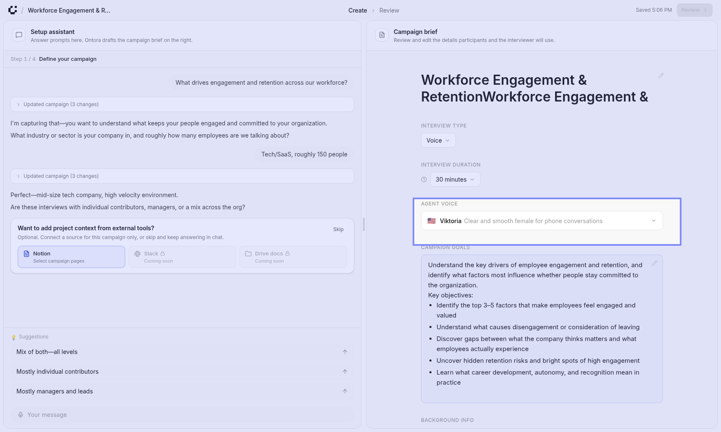Open the 30 minutes duration dropdown
Screen dimensions: 721x432
tap(455, 180)
